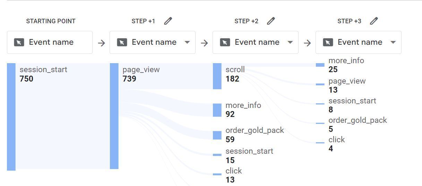This screenshot has width=422, height=186.
Task: Click the session_start 750 node bar
Action: [11, 117]
